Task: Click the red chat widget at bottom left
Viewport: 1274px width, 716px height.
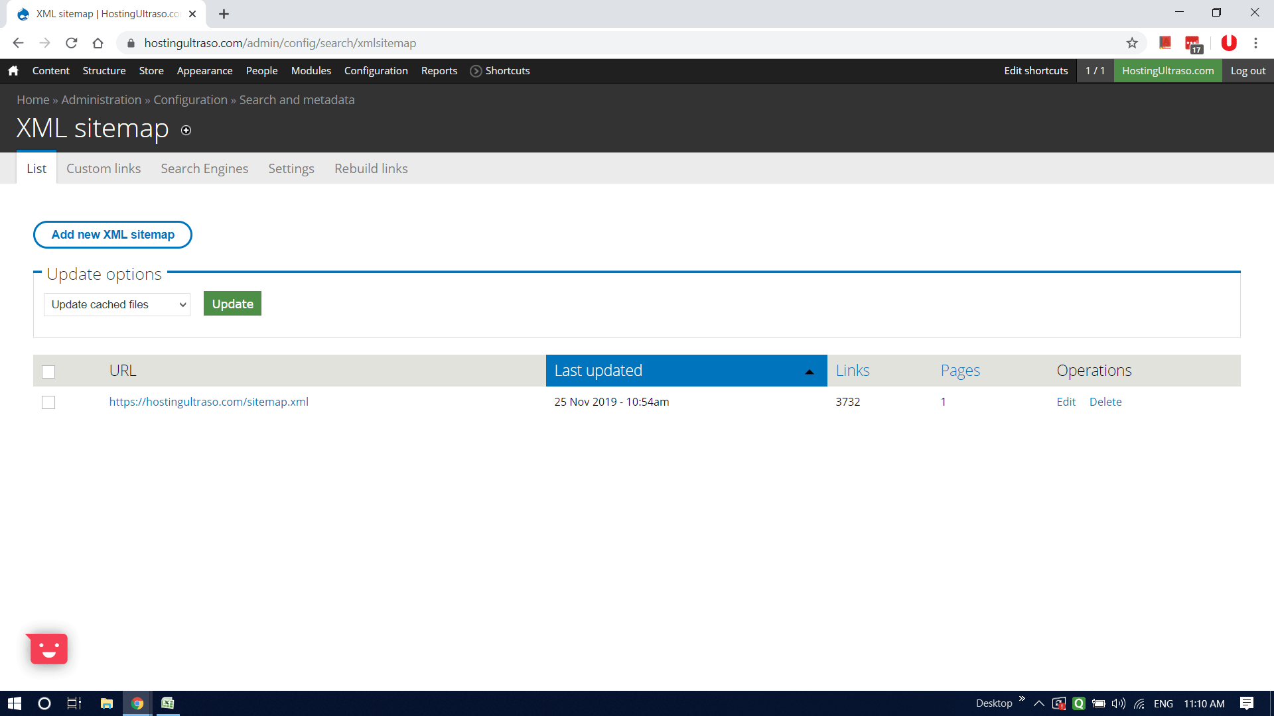Action: click(x=47, y=648)
